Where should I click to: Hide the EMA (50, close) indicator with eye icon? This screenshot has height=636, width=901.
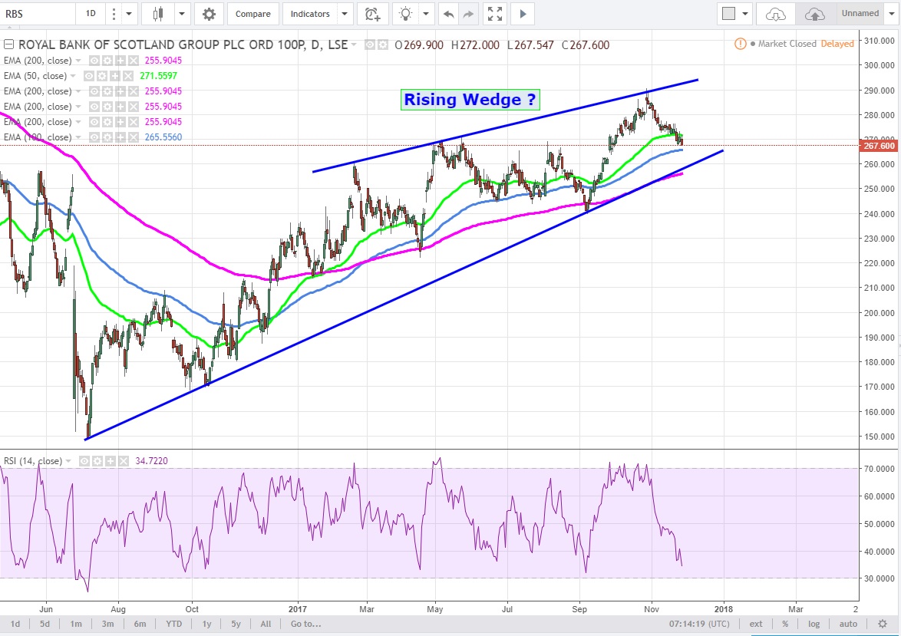coord(89,76)
